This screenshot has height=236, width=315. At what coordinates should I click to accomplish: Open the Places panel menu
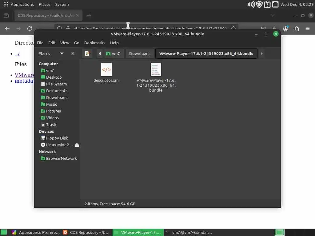click(45, 4)
